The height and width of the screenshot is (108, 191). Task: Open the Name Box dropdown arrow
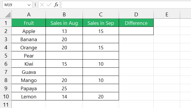coord(29,5)
